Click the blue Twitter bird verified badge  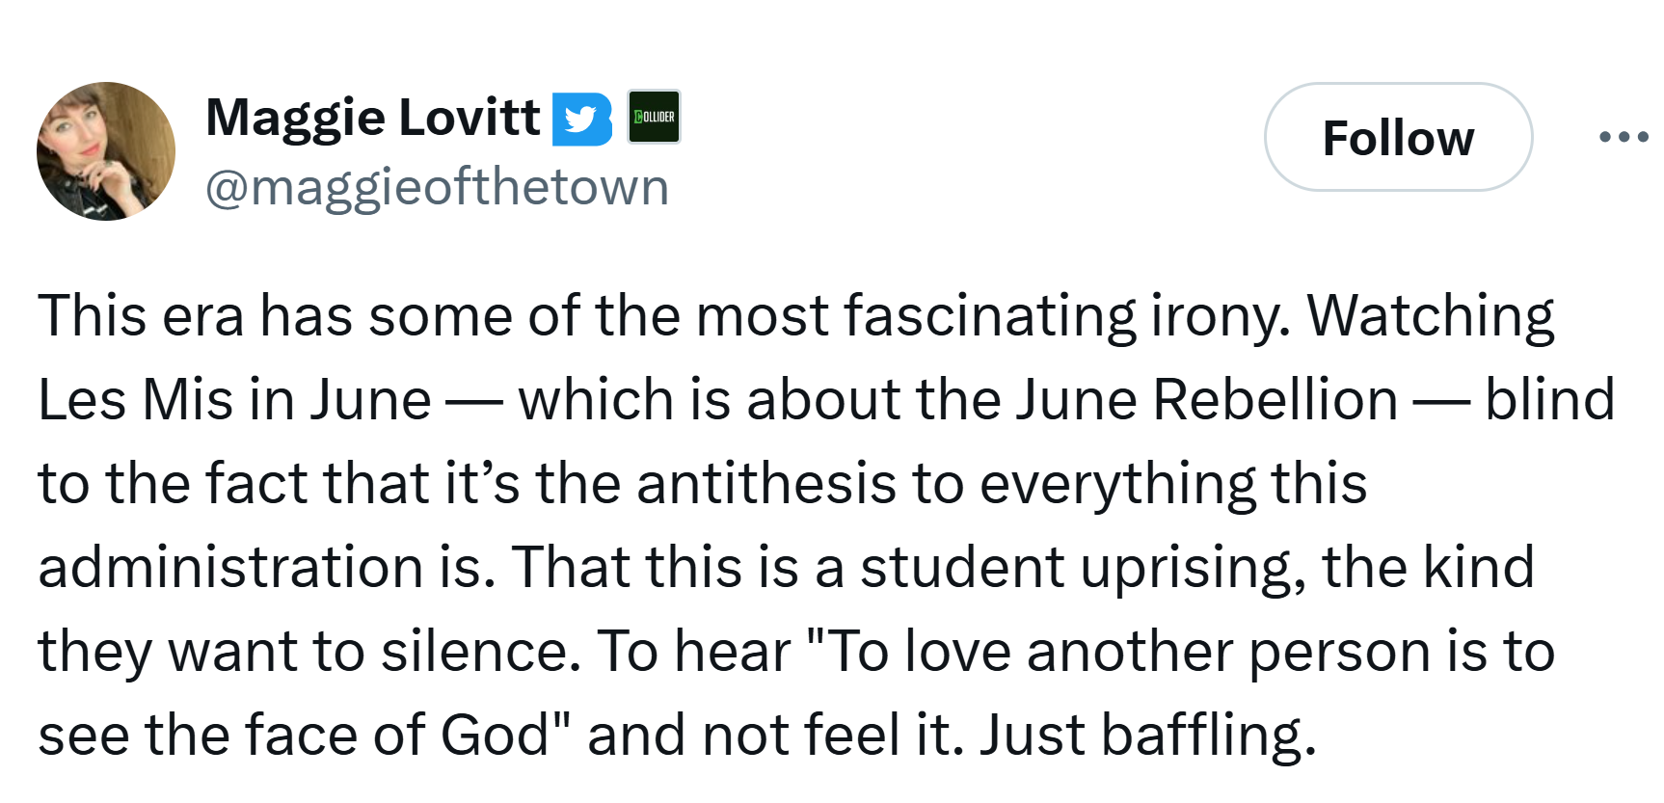[582, 119]
